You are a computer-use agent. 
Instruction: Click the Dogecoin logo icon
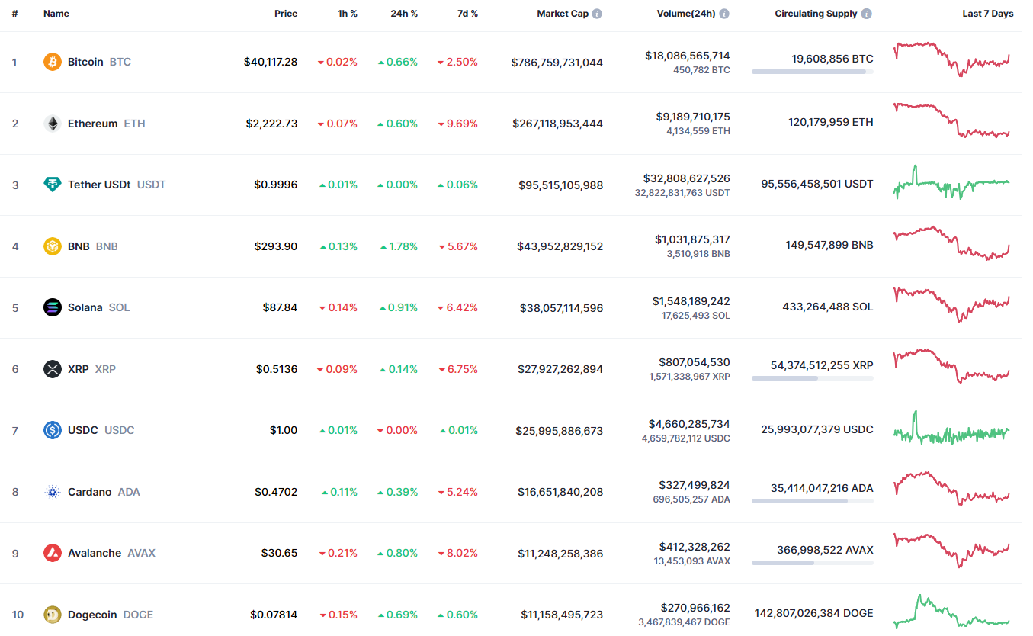(53, 615)
